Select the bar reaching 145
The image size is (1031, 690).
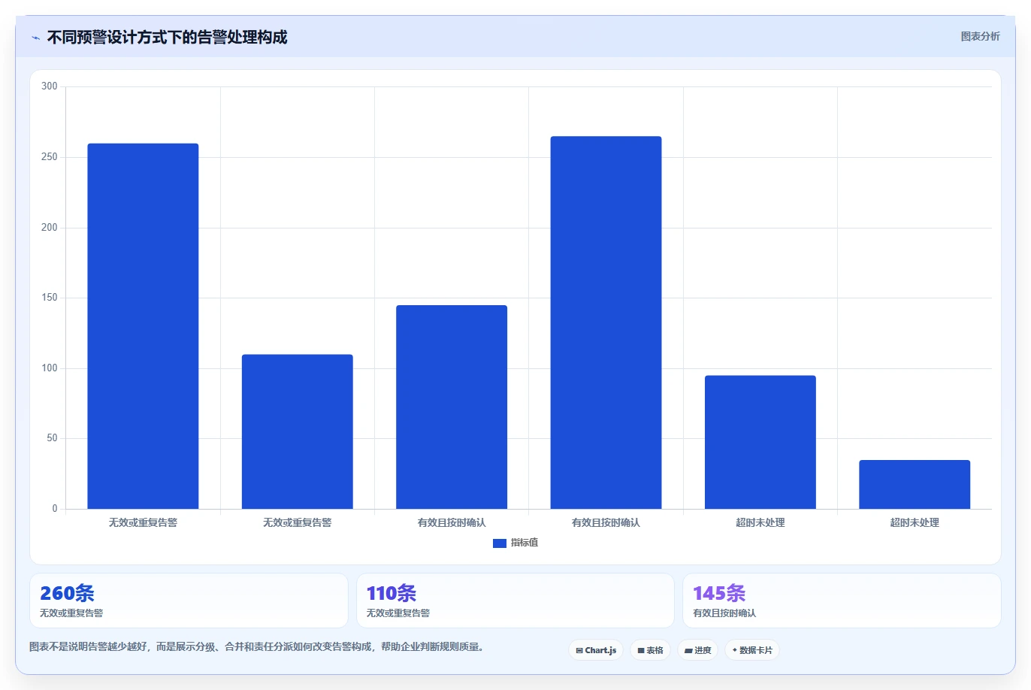452,407
